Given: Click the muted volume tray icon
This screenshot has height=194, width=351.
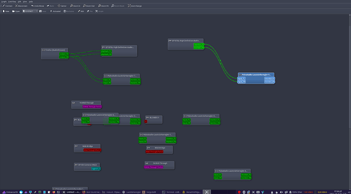Looking at the screenshot, I should (x=281, y=192).
